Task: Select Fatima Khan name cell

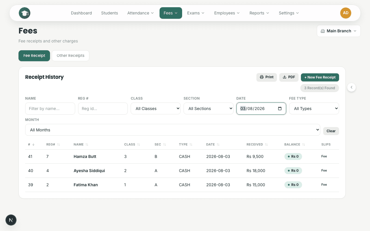Action: point(86,185)
